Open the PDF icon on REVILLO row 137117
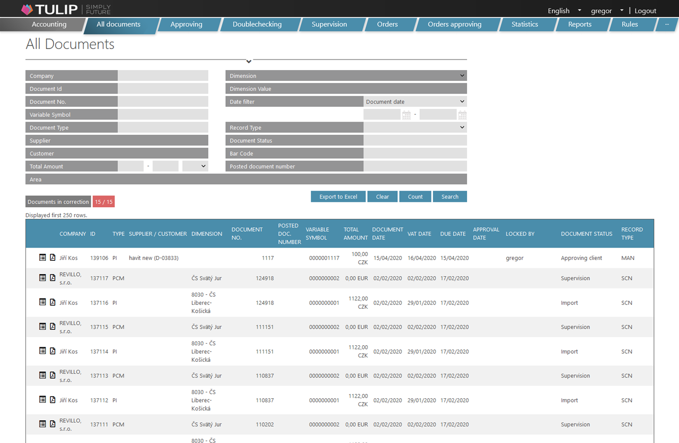679x443 pixels. click(x=52, y=278)
